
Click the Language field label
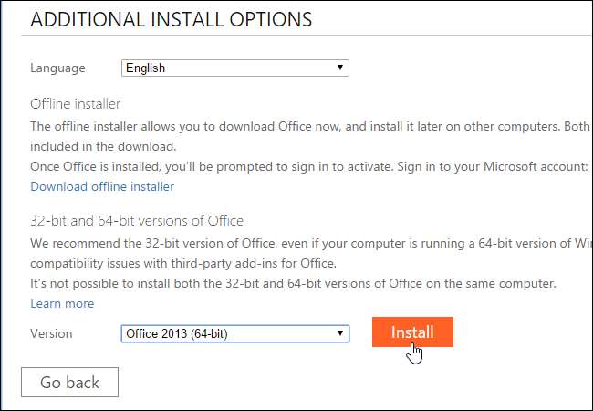click(57, 68)
